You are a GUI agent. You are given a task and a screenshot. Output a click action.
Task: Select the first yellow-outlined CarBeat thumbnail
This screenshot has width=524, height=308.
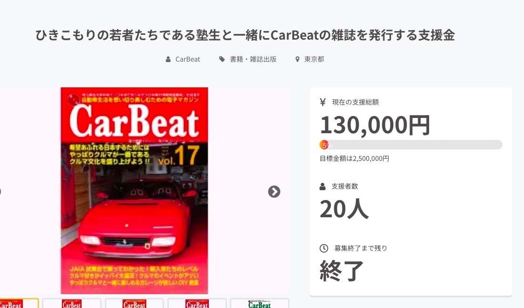tap(19, 303)
